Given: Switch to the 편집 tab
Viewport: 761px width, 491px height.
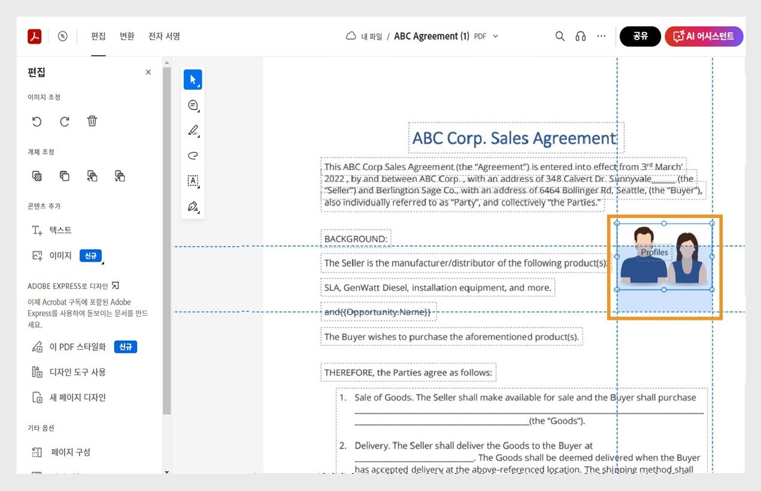Looking at the screenshot, I should [98, 37].
